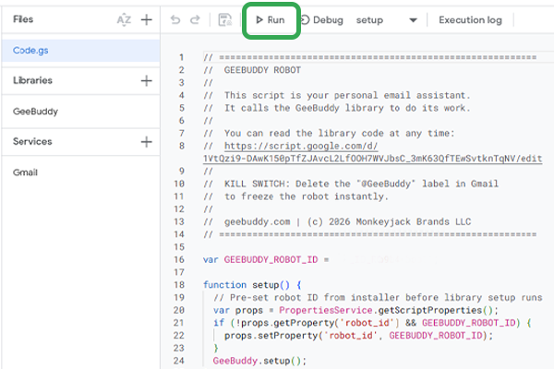This screenshot has width=554, height=369.
Task: Open the setup function dropdown
Action: pyautogui.click(x=387, y=20)
